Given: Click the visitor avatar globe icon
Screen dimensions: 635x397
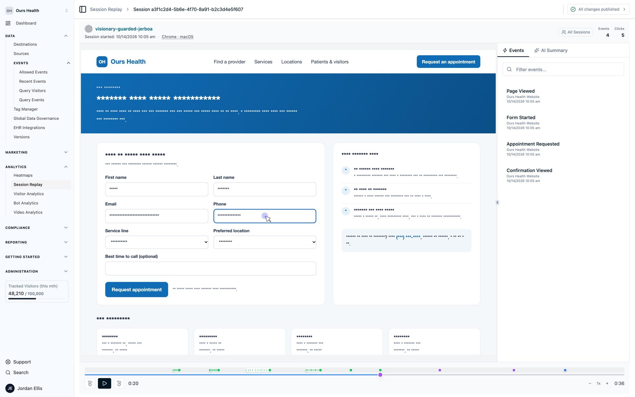Looking at the screenshot, I should point(88,29).
